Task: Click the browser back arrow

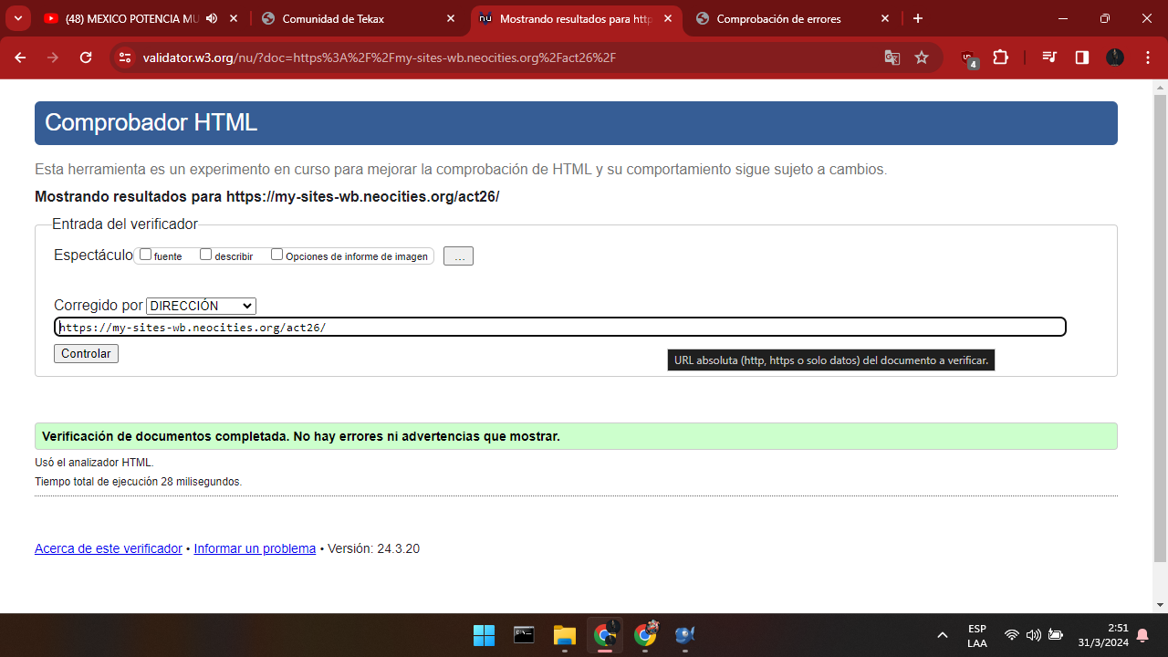Action: point(20,57)
